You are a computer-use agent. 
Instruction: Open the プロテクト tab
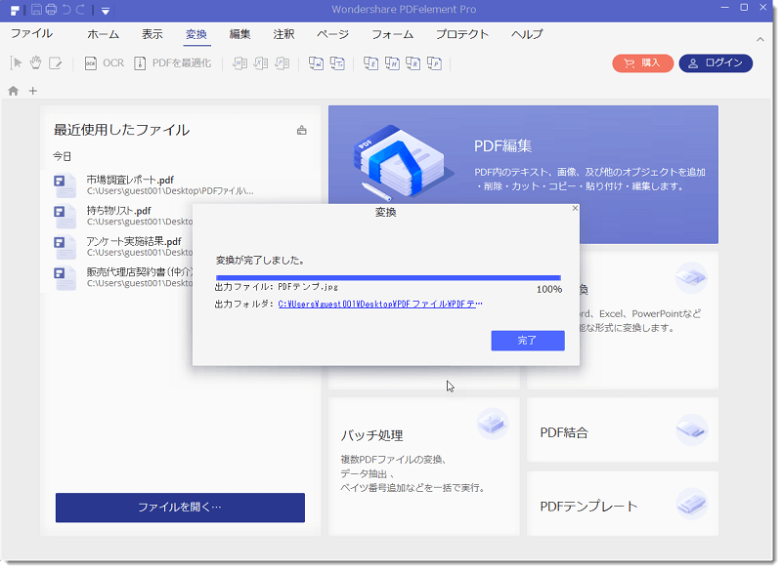click(462, 34)
